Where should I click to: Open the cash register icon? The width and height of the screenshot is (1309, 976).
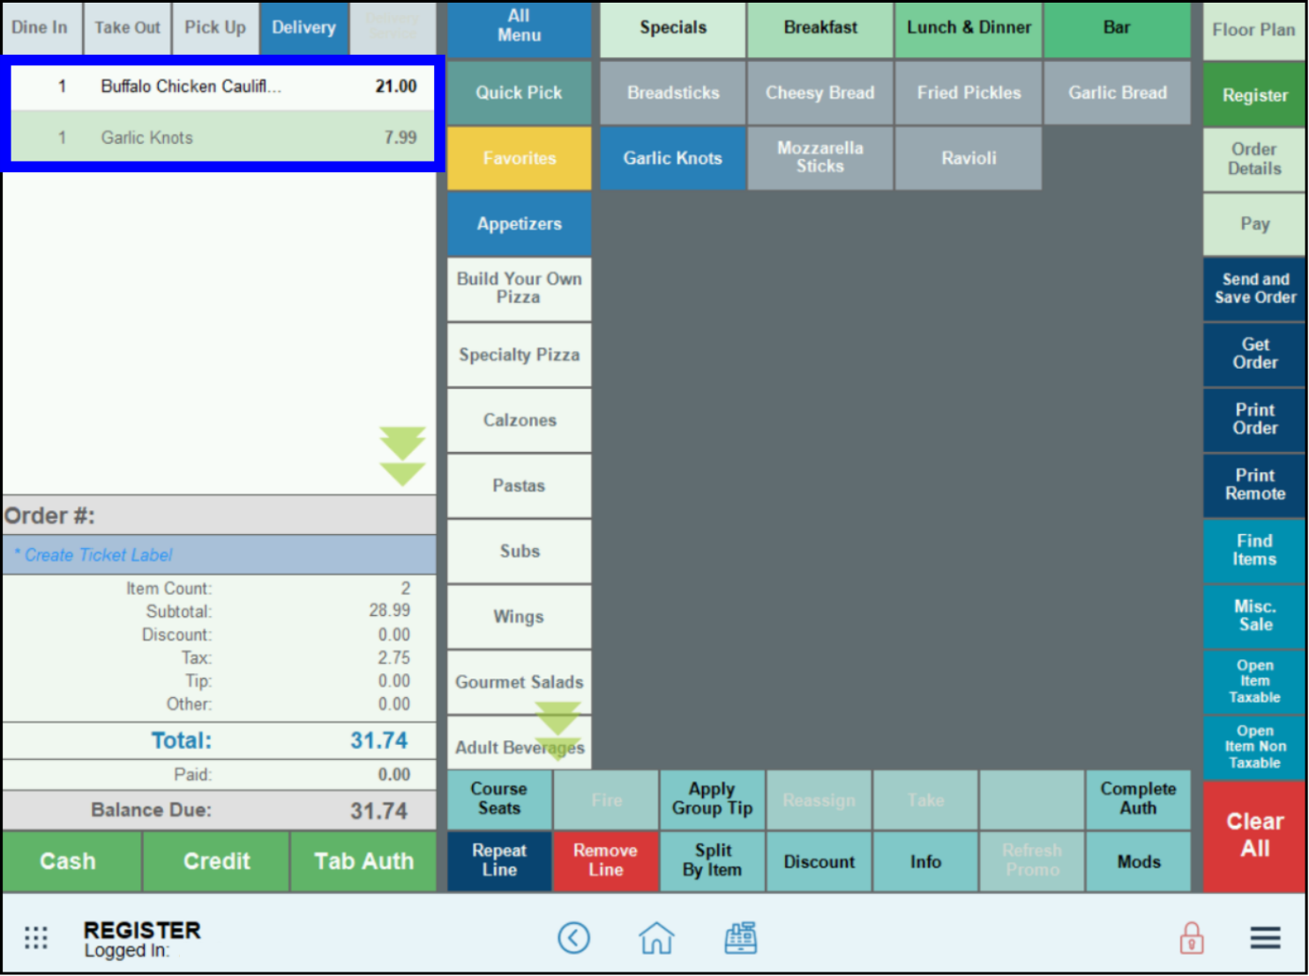pos(740,937)
